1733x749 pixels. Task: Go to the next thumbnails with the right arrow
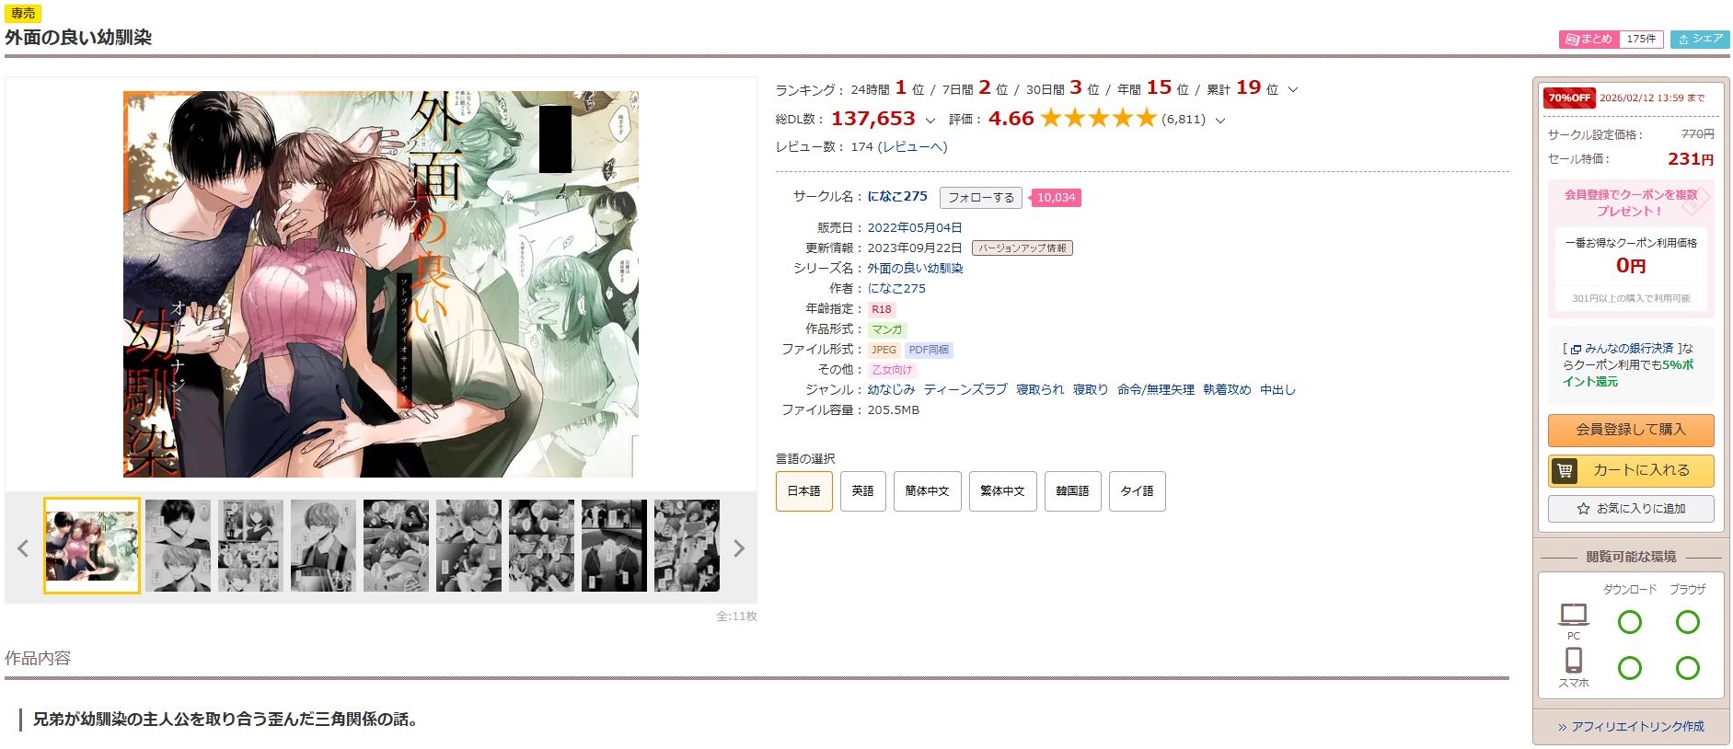pyautogui.click(x=738, y=548)
